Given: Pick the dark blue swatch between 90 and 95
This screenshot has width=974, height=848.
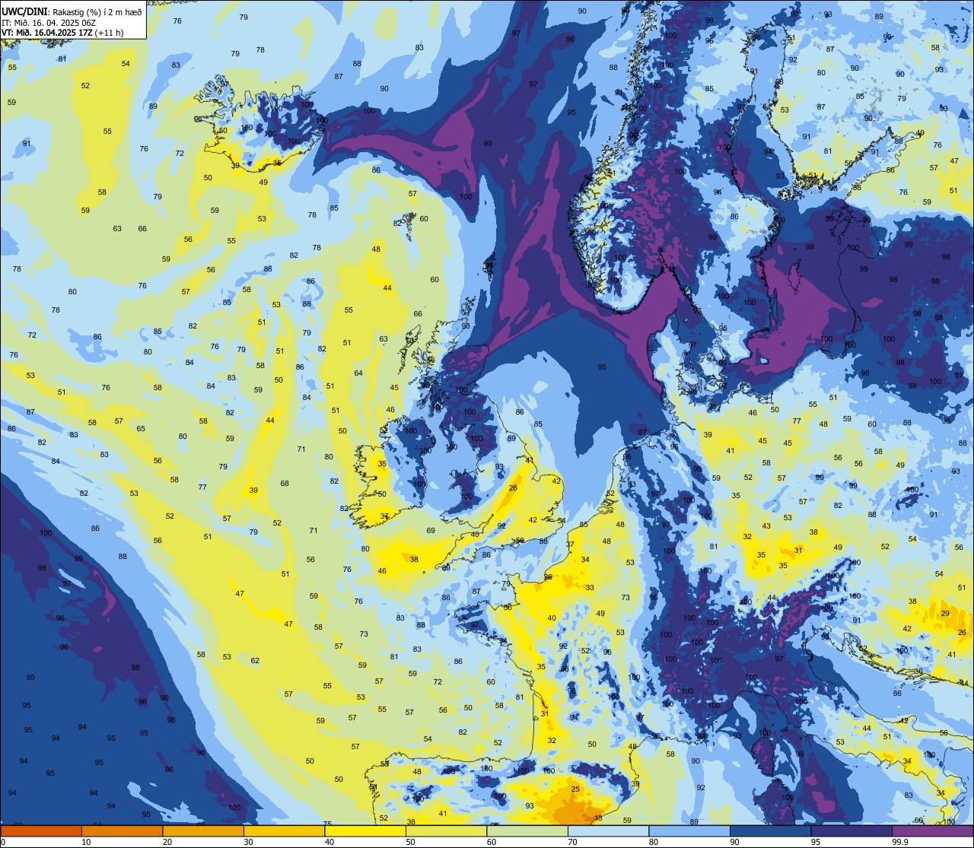Looking at the screenshot, I should 770,831.
